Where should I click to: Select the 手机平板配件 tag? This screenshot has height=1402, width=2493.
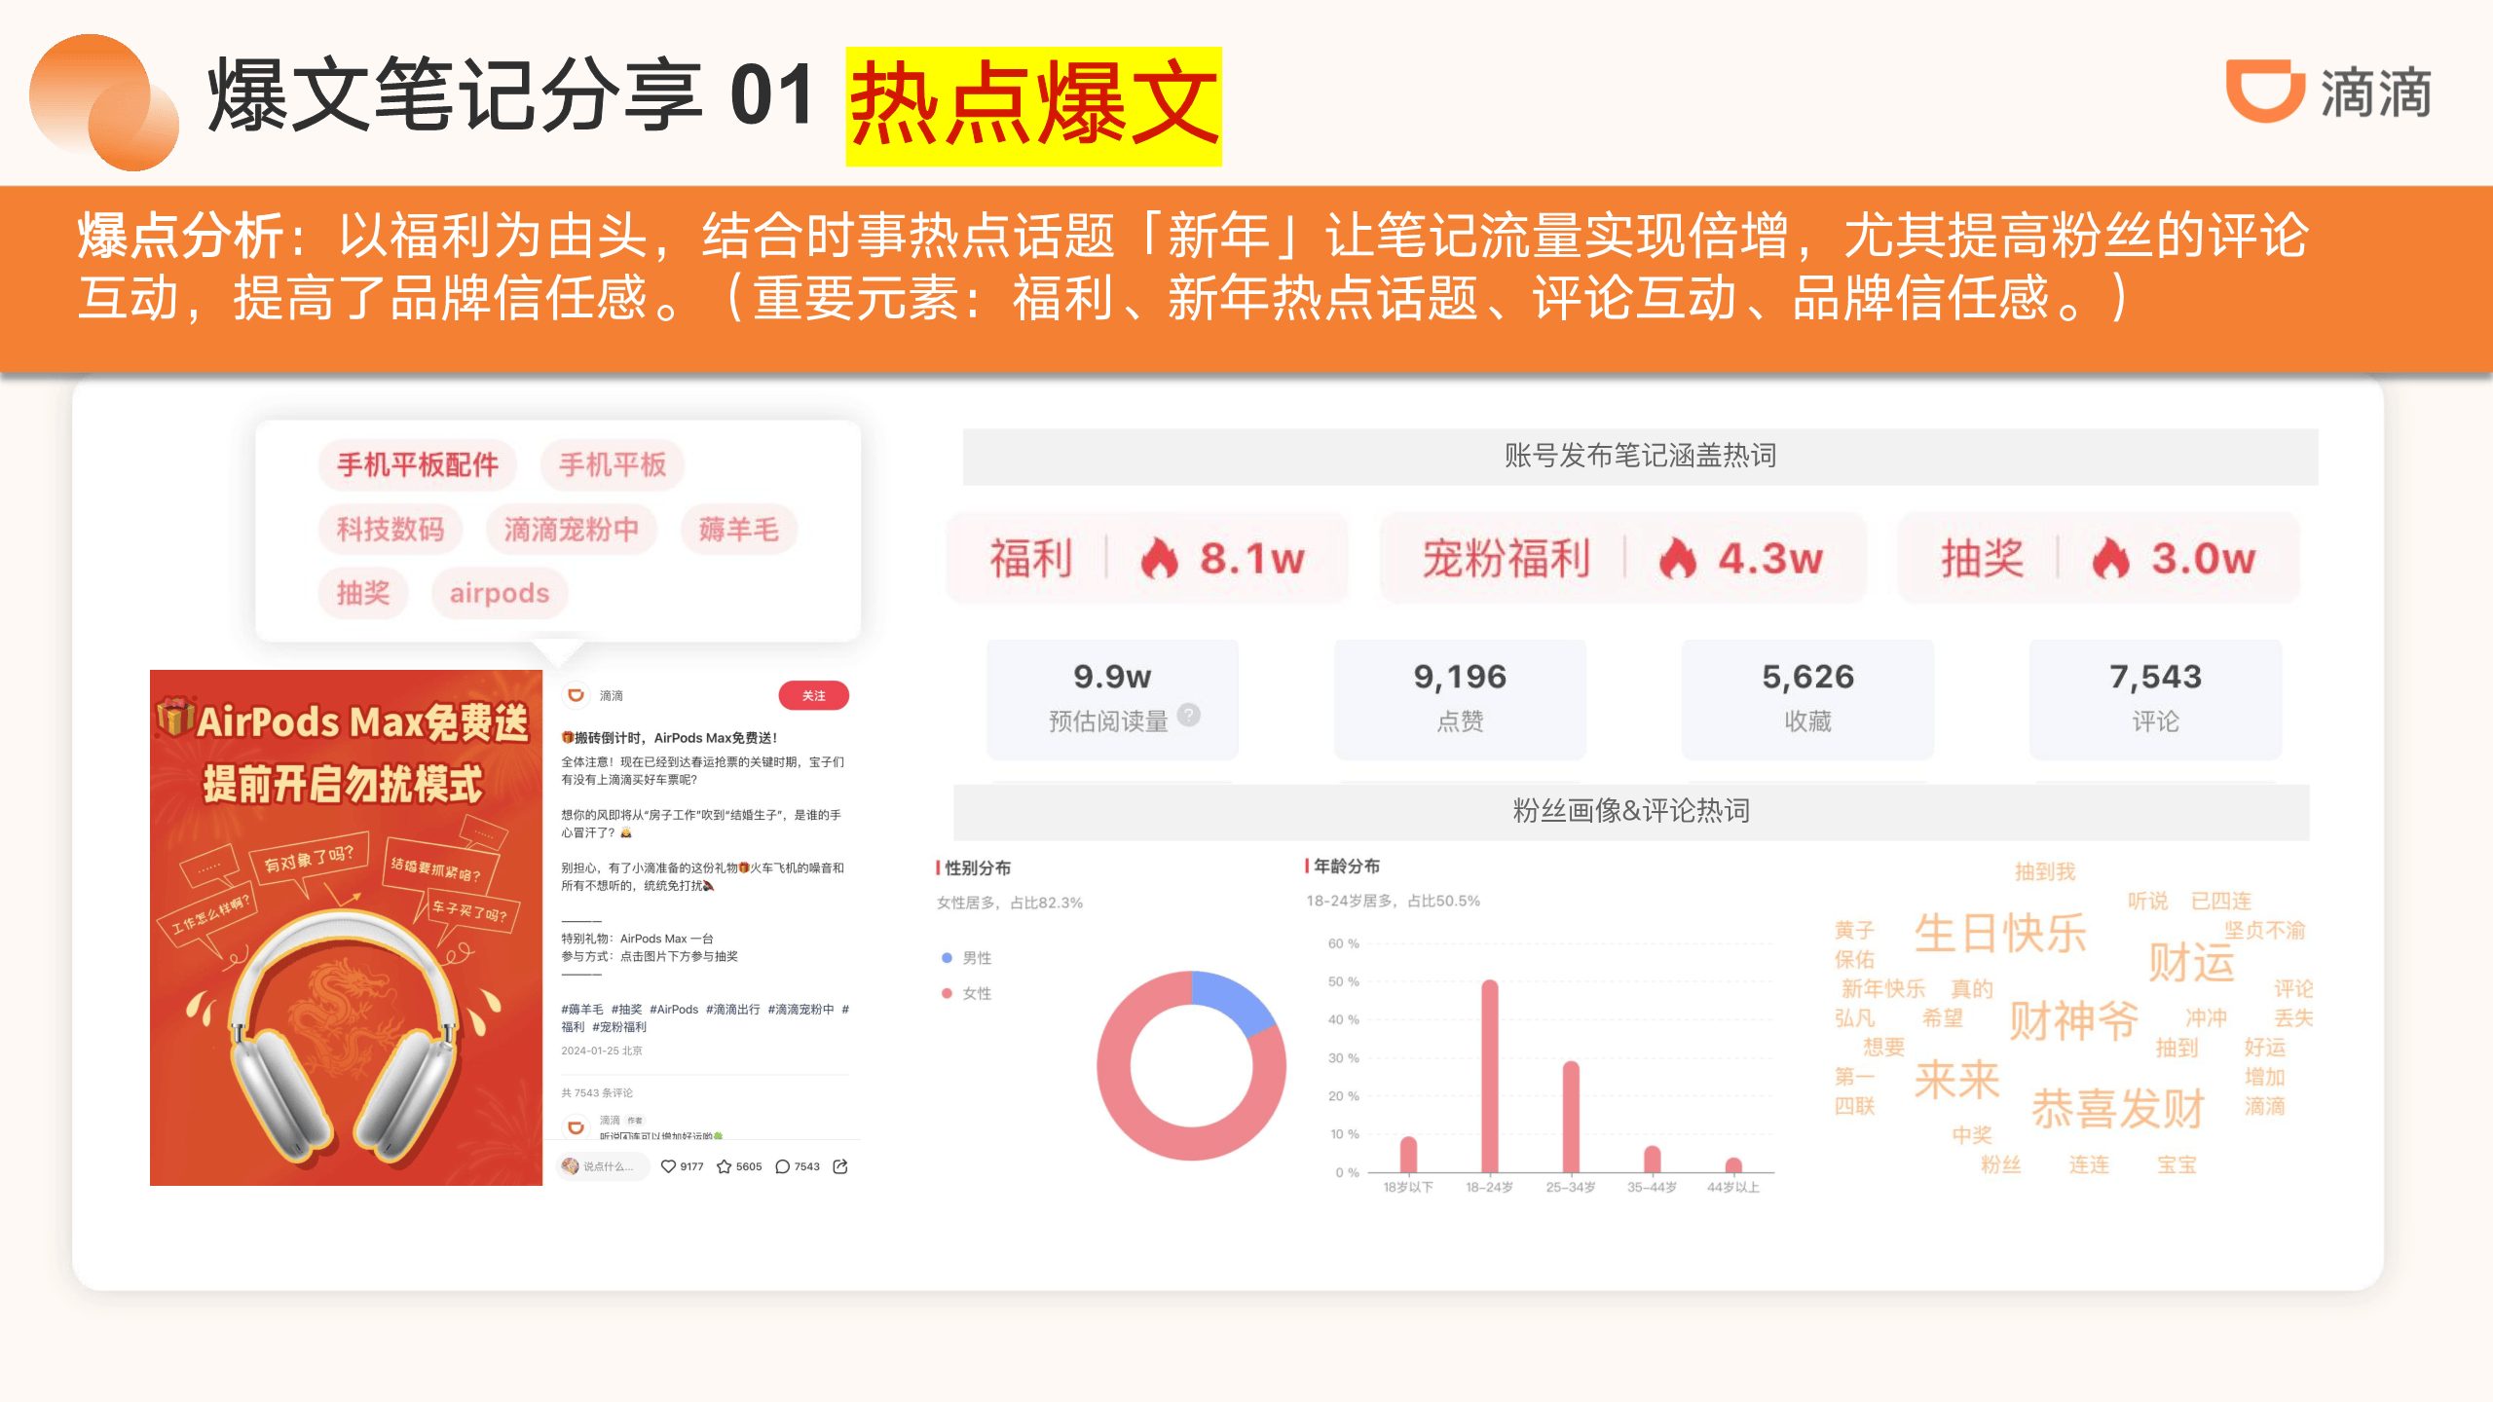click(x=418, y=464)
